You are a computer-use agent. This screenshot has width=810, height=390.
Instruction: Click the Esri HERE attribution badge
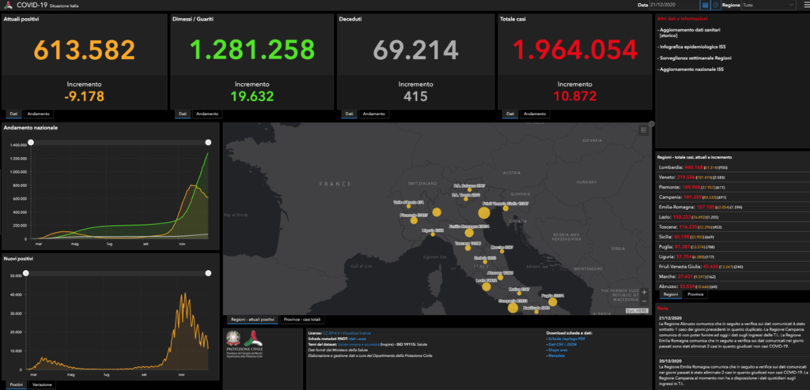click(637, 310)
